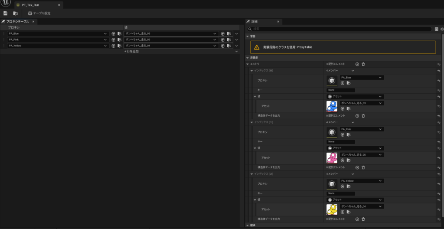The height and width of the screenshot is (229, 444).
Task: Click the 検索 search field in details
Action: 338,29
